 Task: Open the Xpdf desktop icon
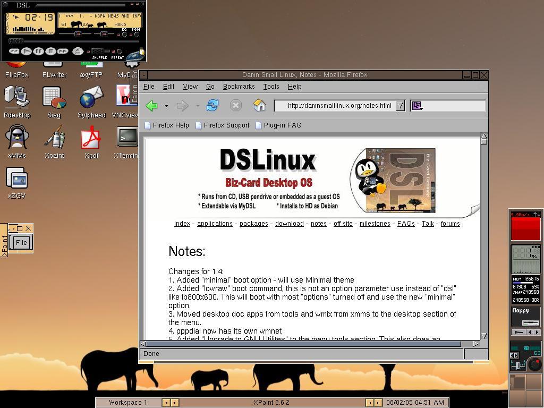pyautogui.click(x=91, y=138)
